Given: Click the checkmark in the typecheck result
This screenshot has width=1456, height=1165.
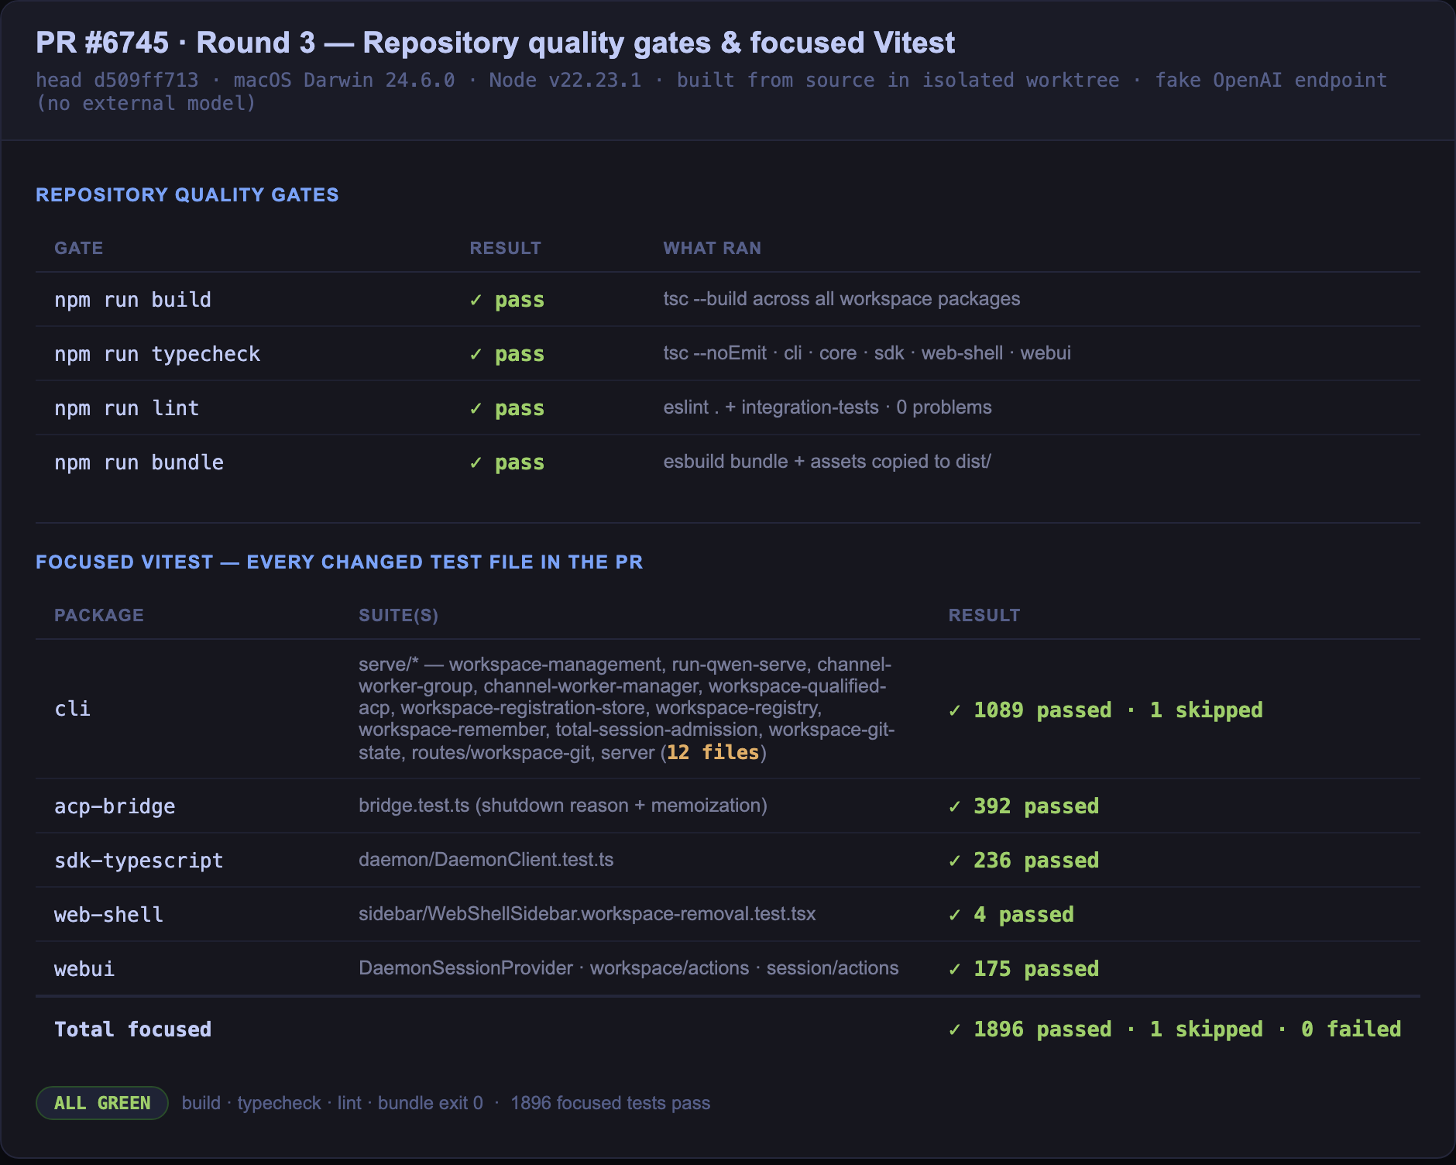Looking at the screenshot, I should (476, 354).
